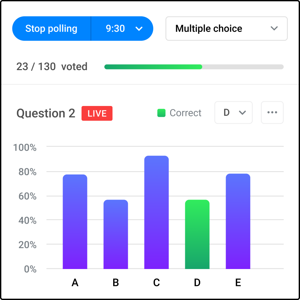Click the green Correct legend swatch
Image resolution: width=300 pixels, height=300 pixels.
(x=161, y=113)
